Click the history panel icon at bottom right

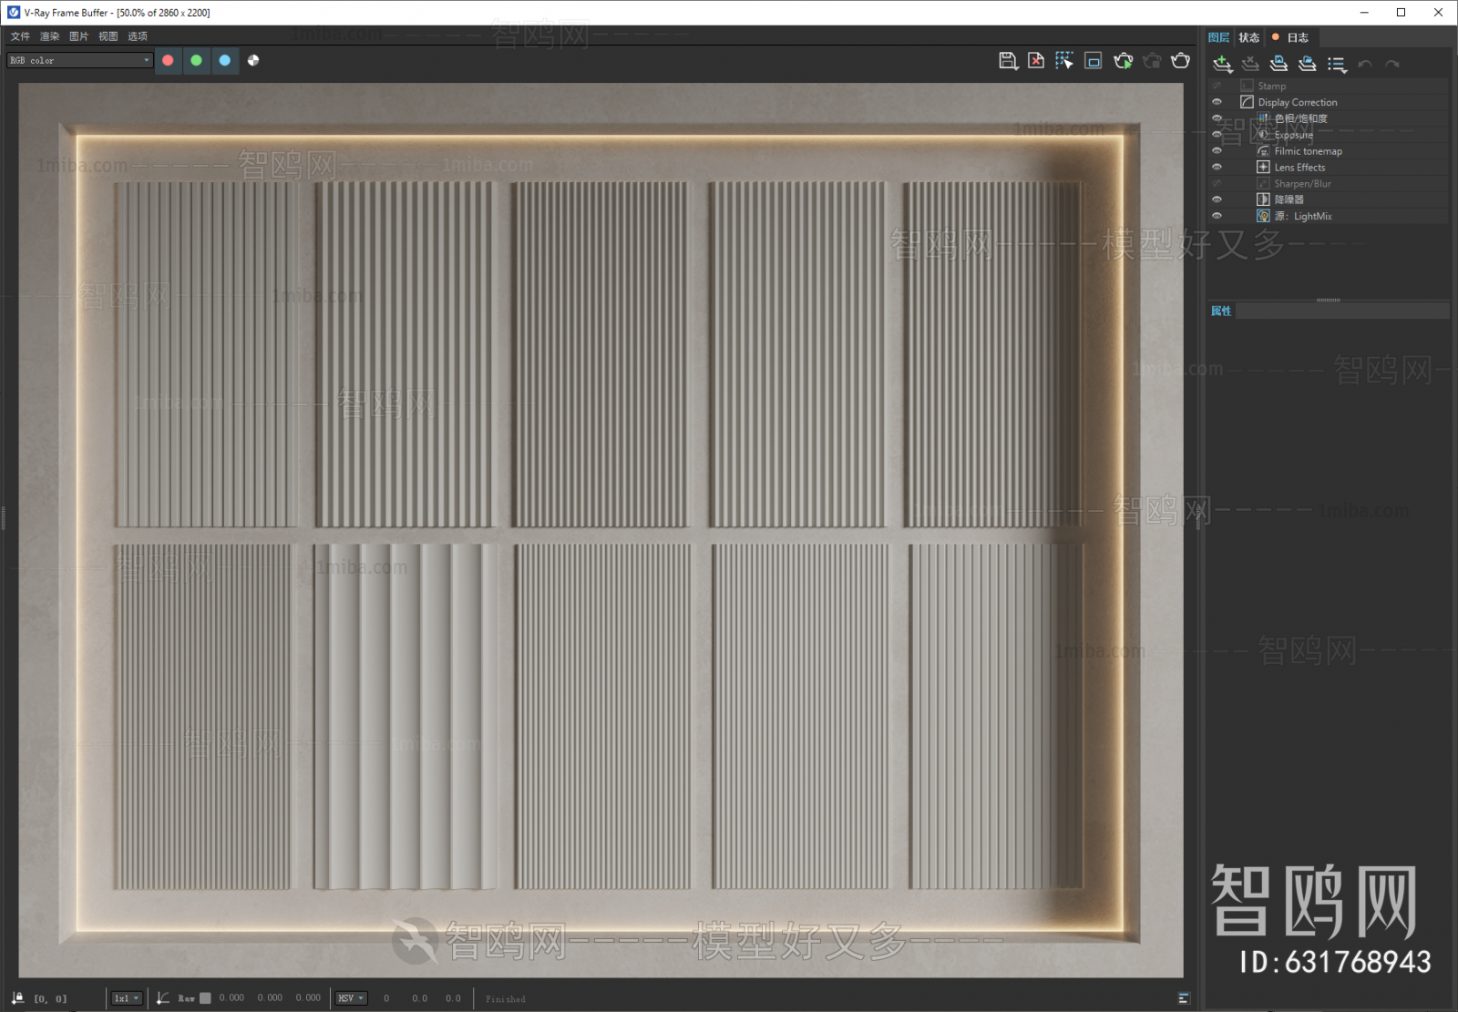[x=1184, y=998]
